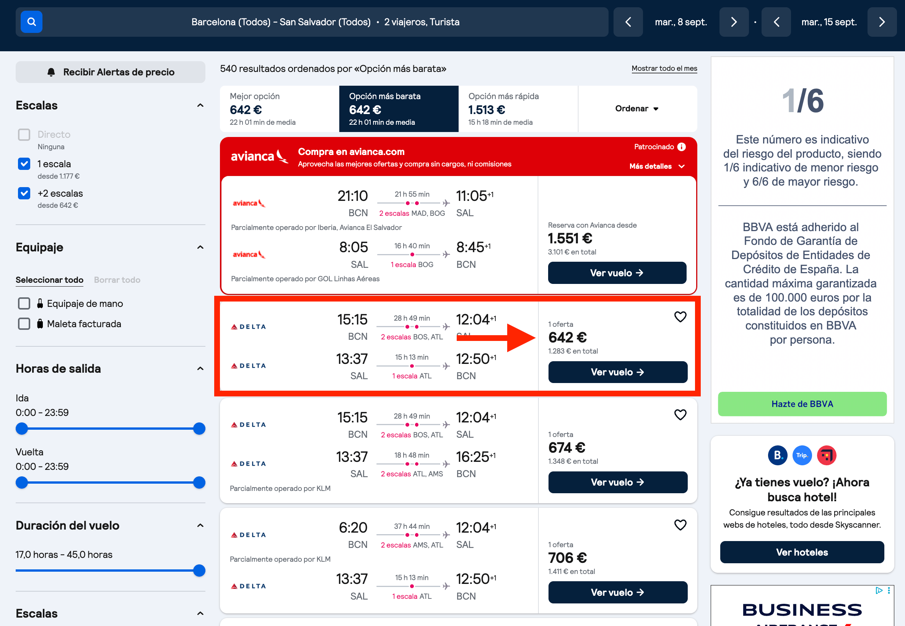The image size is (905, 626).
Task: Click Recibir Alertas de precio button
Action: click(111, 72)
